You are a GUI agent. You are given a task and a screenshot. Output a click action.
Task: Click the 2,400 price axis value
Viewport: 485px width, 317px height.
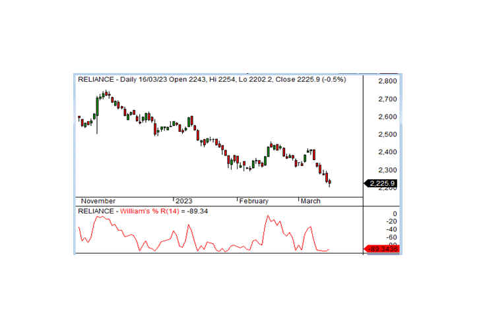click(387, 152)
